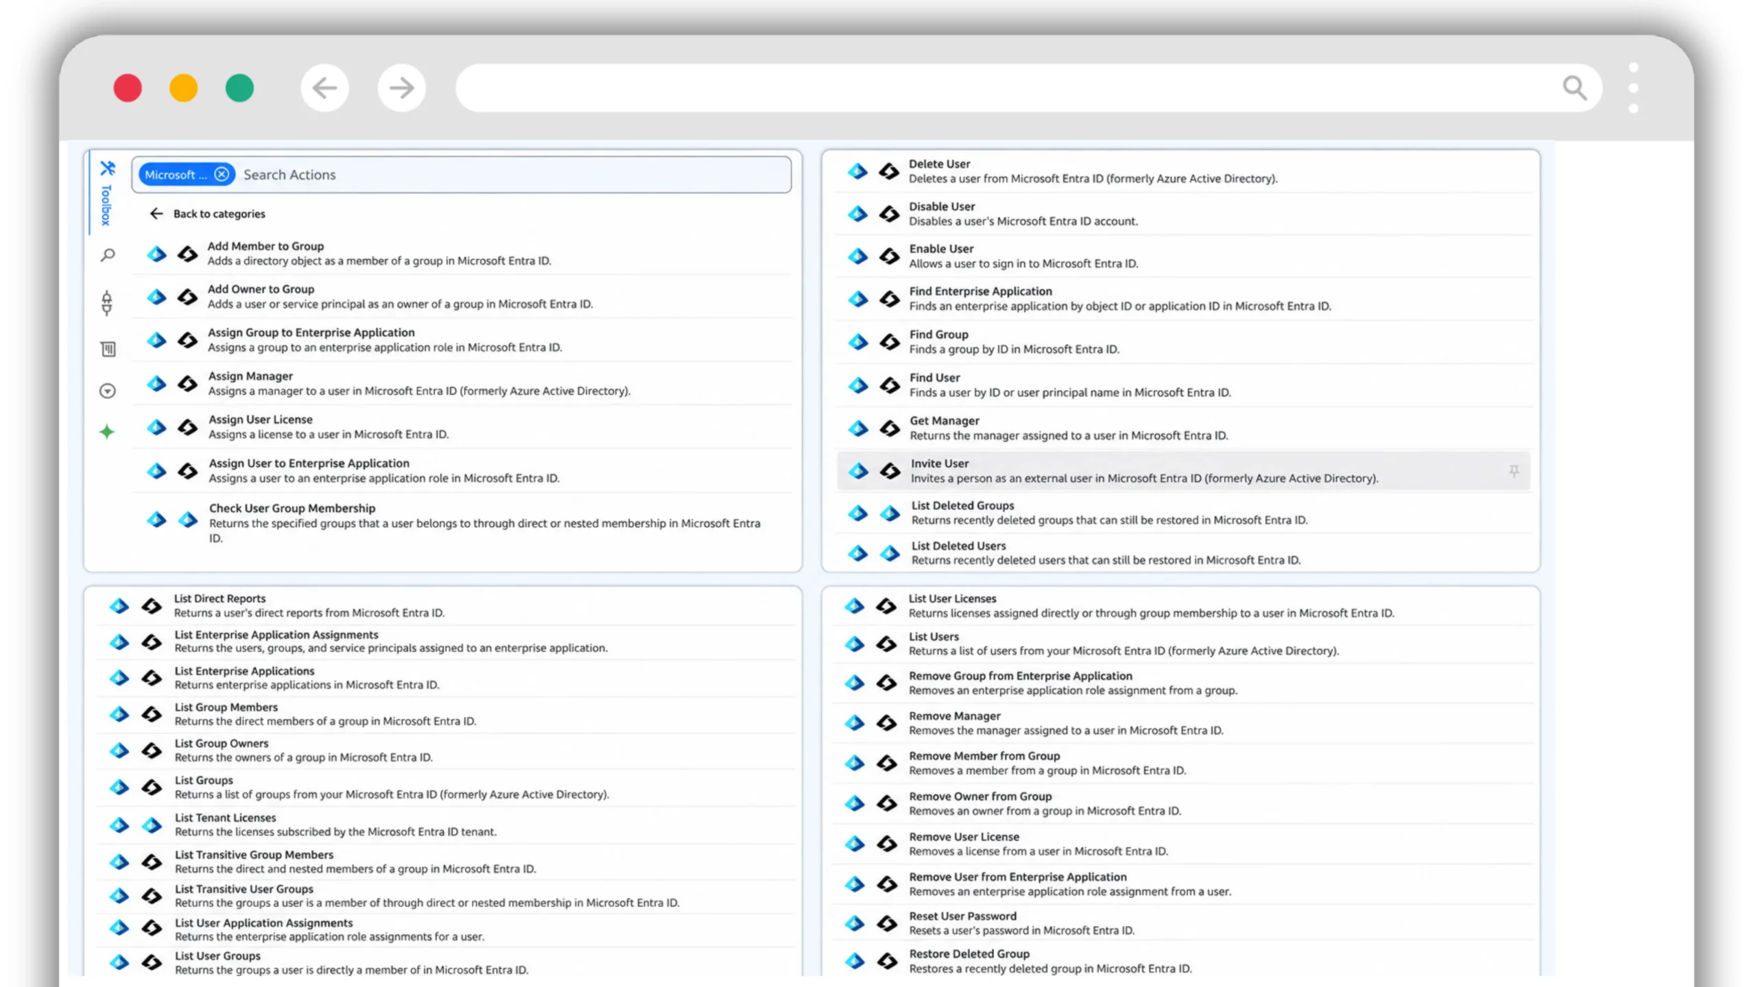Select the Add Owner to Group action
The image size is (1756, 987).
(x=462, y=297)
